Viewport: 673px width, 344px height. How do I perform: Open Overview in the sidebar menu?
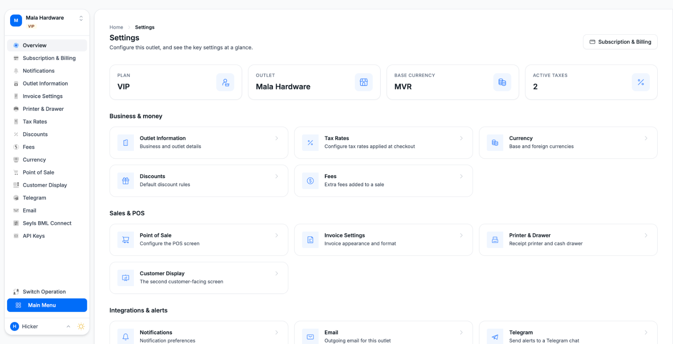click(47, 45)
